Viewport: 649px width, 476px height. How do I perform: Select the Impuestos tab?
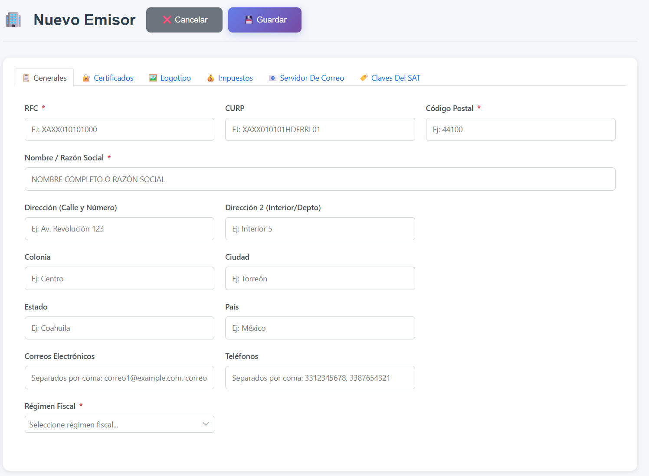pyautogui.click(x=235, y=78)
